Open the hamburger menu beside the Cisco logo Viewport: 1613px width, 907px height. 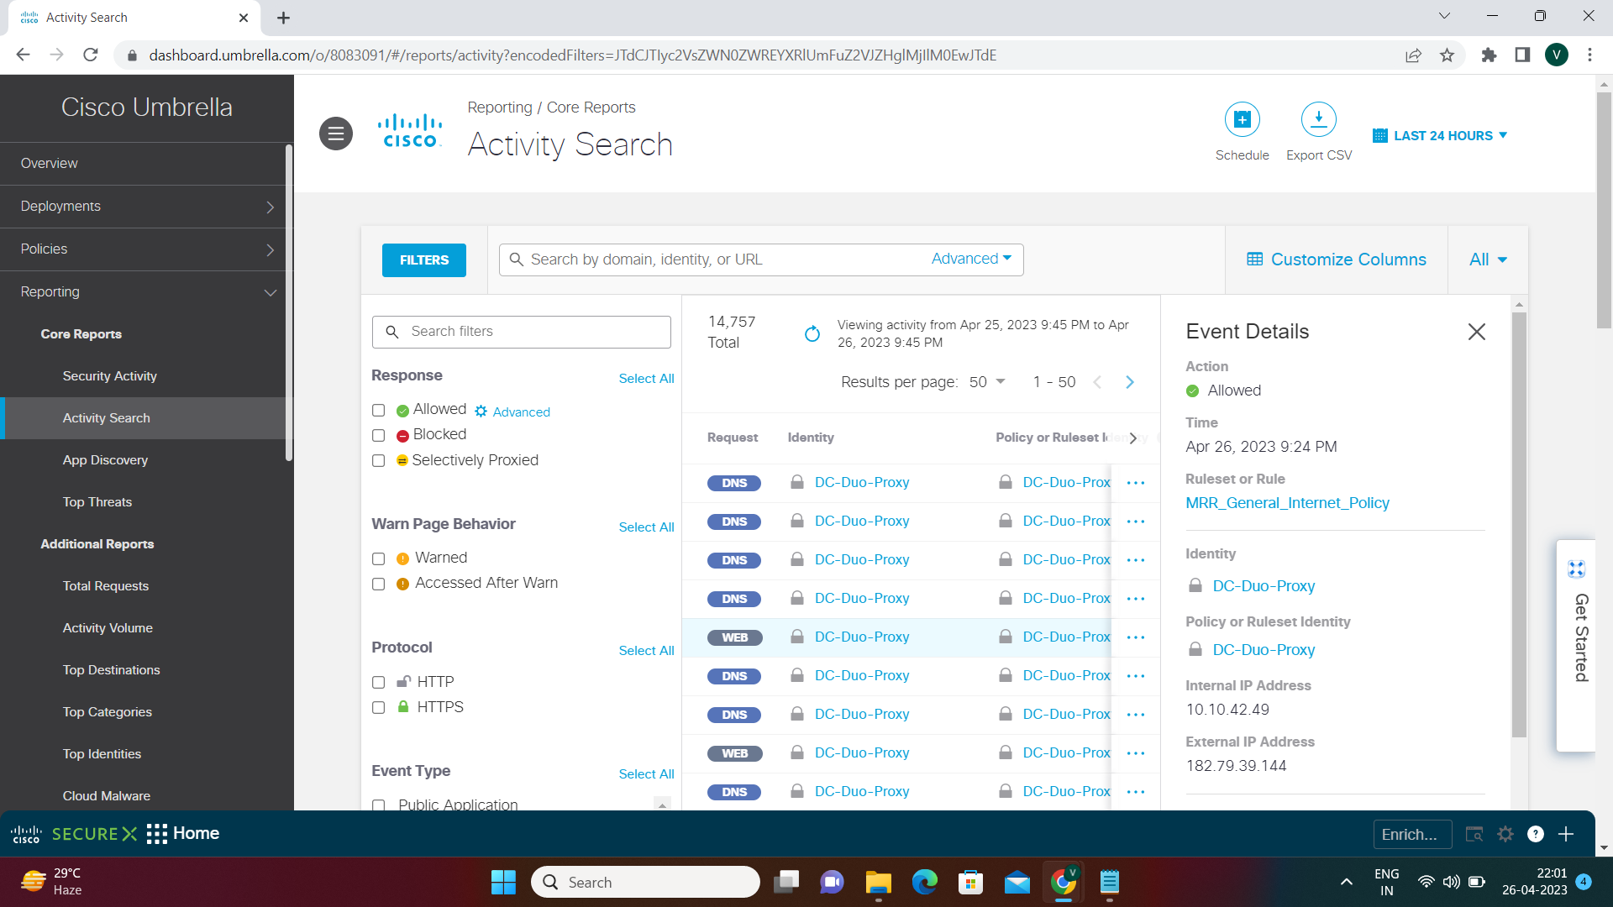click(335, 133)
